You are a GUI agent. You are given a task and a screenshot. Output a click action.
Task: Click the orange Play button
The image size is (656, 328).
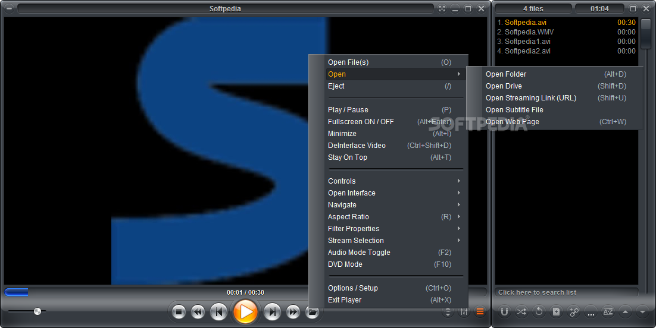tap(245, 312)
